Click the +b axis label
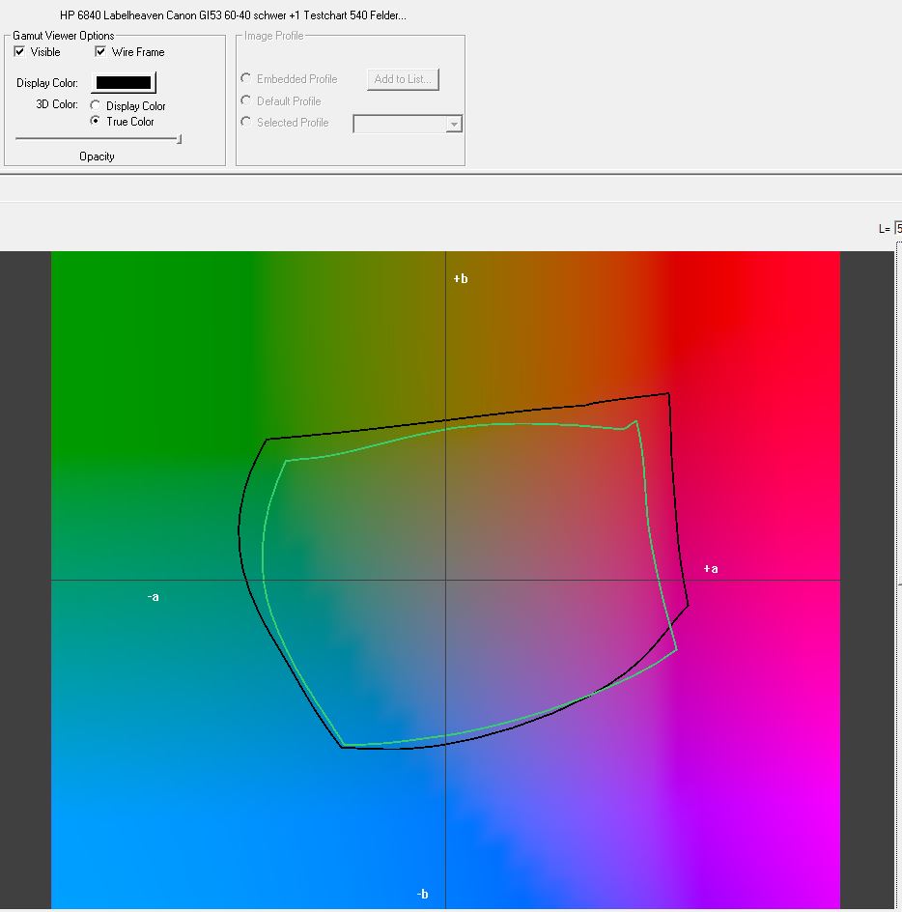This screenshot has width=902, height=912. pos(461,279)
